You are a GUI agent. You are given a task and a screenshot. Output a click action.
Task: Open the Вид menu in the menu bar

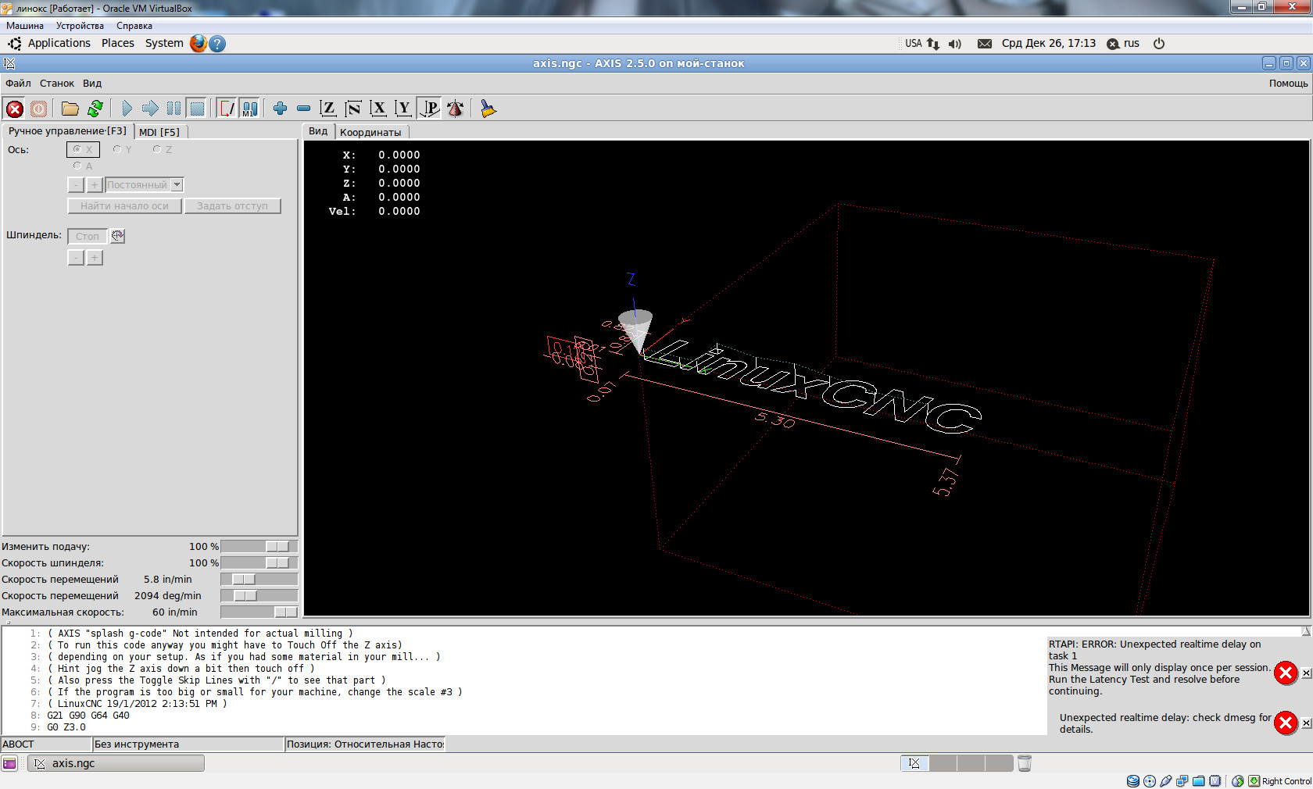(92, 84)
